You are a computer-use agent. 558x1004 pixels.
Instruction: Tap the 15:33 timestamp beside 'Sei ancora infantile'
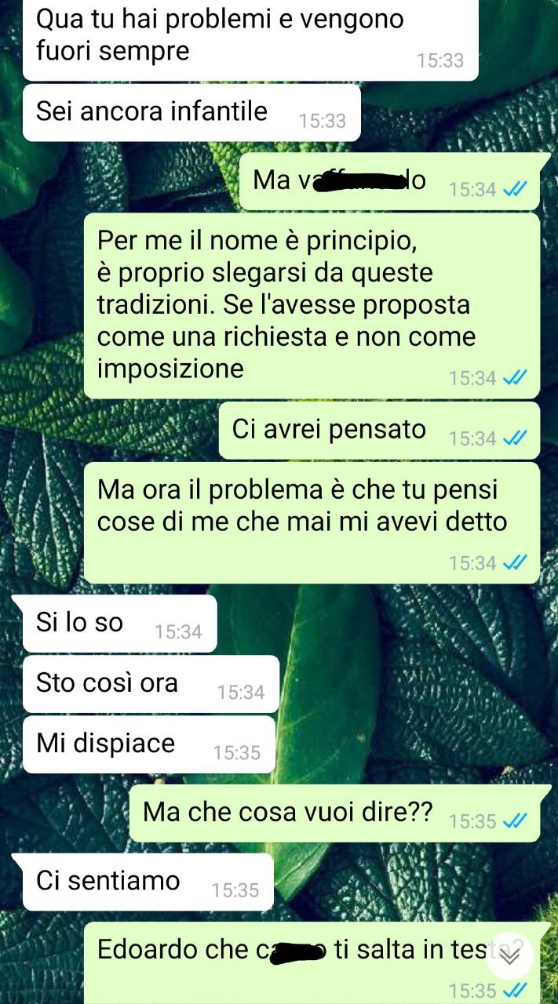pyautogui.click(x=323, y=121)
